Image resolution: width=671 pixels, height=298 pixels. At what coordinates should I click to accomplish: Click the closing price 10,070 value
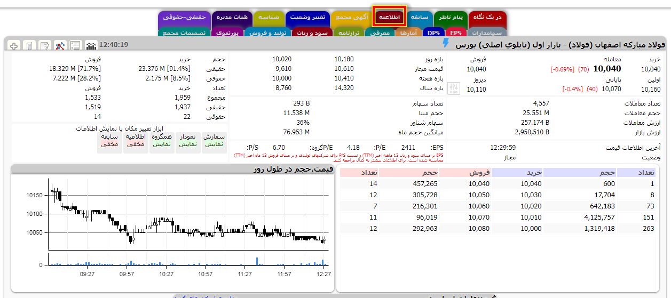[x=611, y=89]
